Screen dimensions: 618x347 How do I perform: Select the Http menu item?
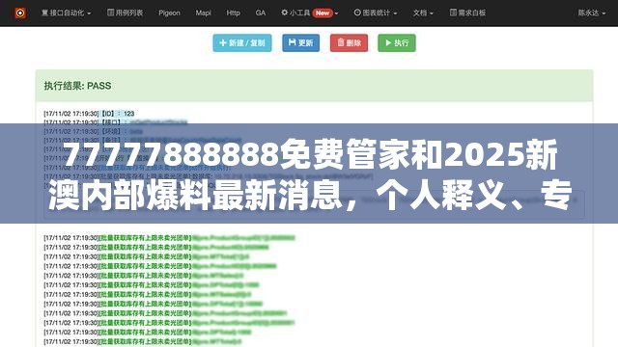pyautogui.click(x=233, y=13)
